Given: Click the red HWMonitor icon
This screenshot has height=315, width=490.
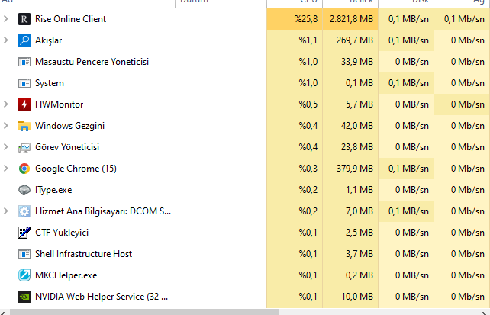Looking at the screenshot, I should coord(24,104).
